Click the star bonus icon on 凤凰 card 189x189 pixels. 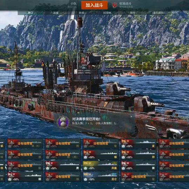click(x=86, y=168)
